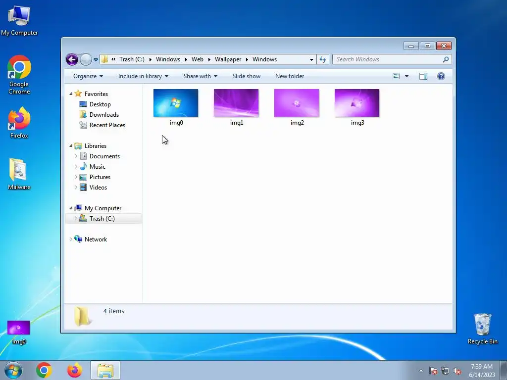Open the Web breadcrumb subfolder arrow
The image size is (507, 380).
click(209, 59)
